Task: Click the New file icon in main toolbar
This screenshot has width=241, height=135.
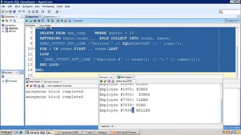Action: click(x=2, y=12)
